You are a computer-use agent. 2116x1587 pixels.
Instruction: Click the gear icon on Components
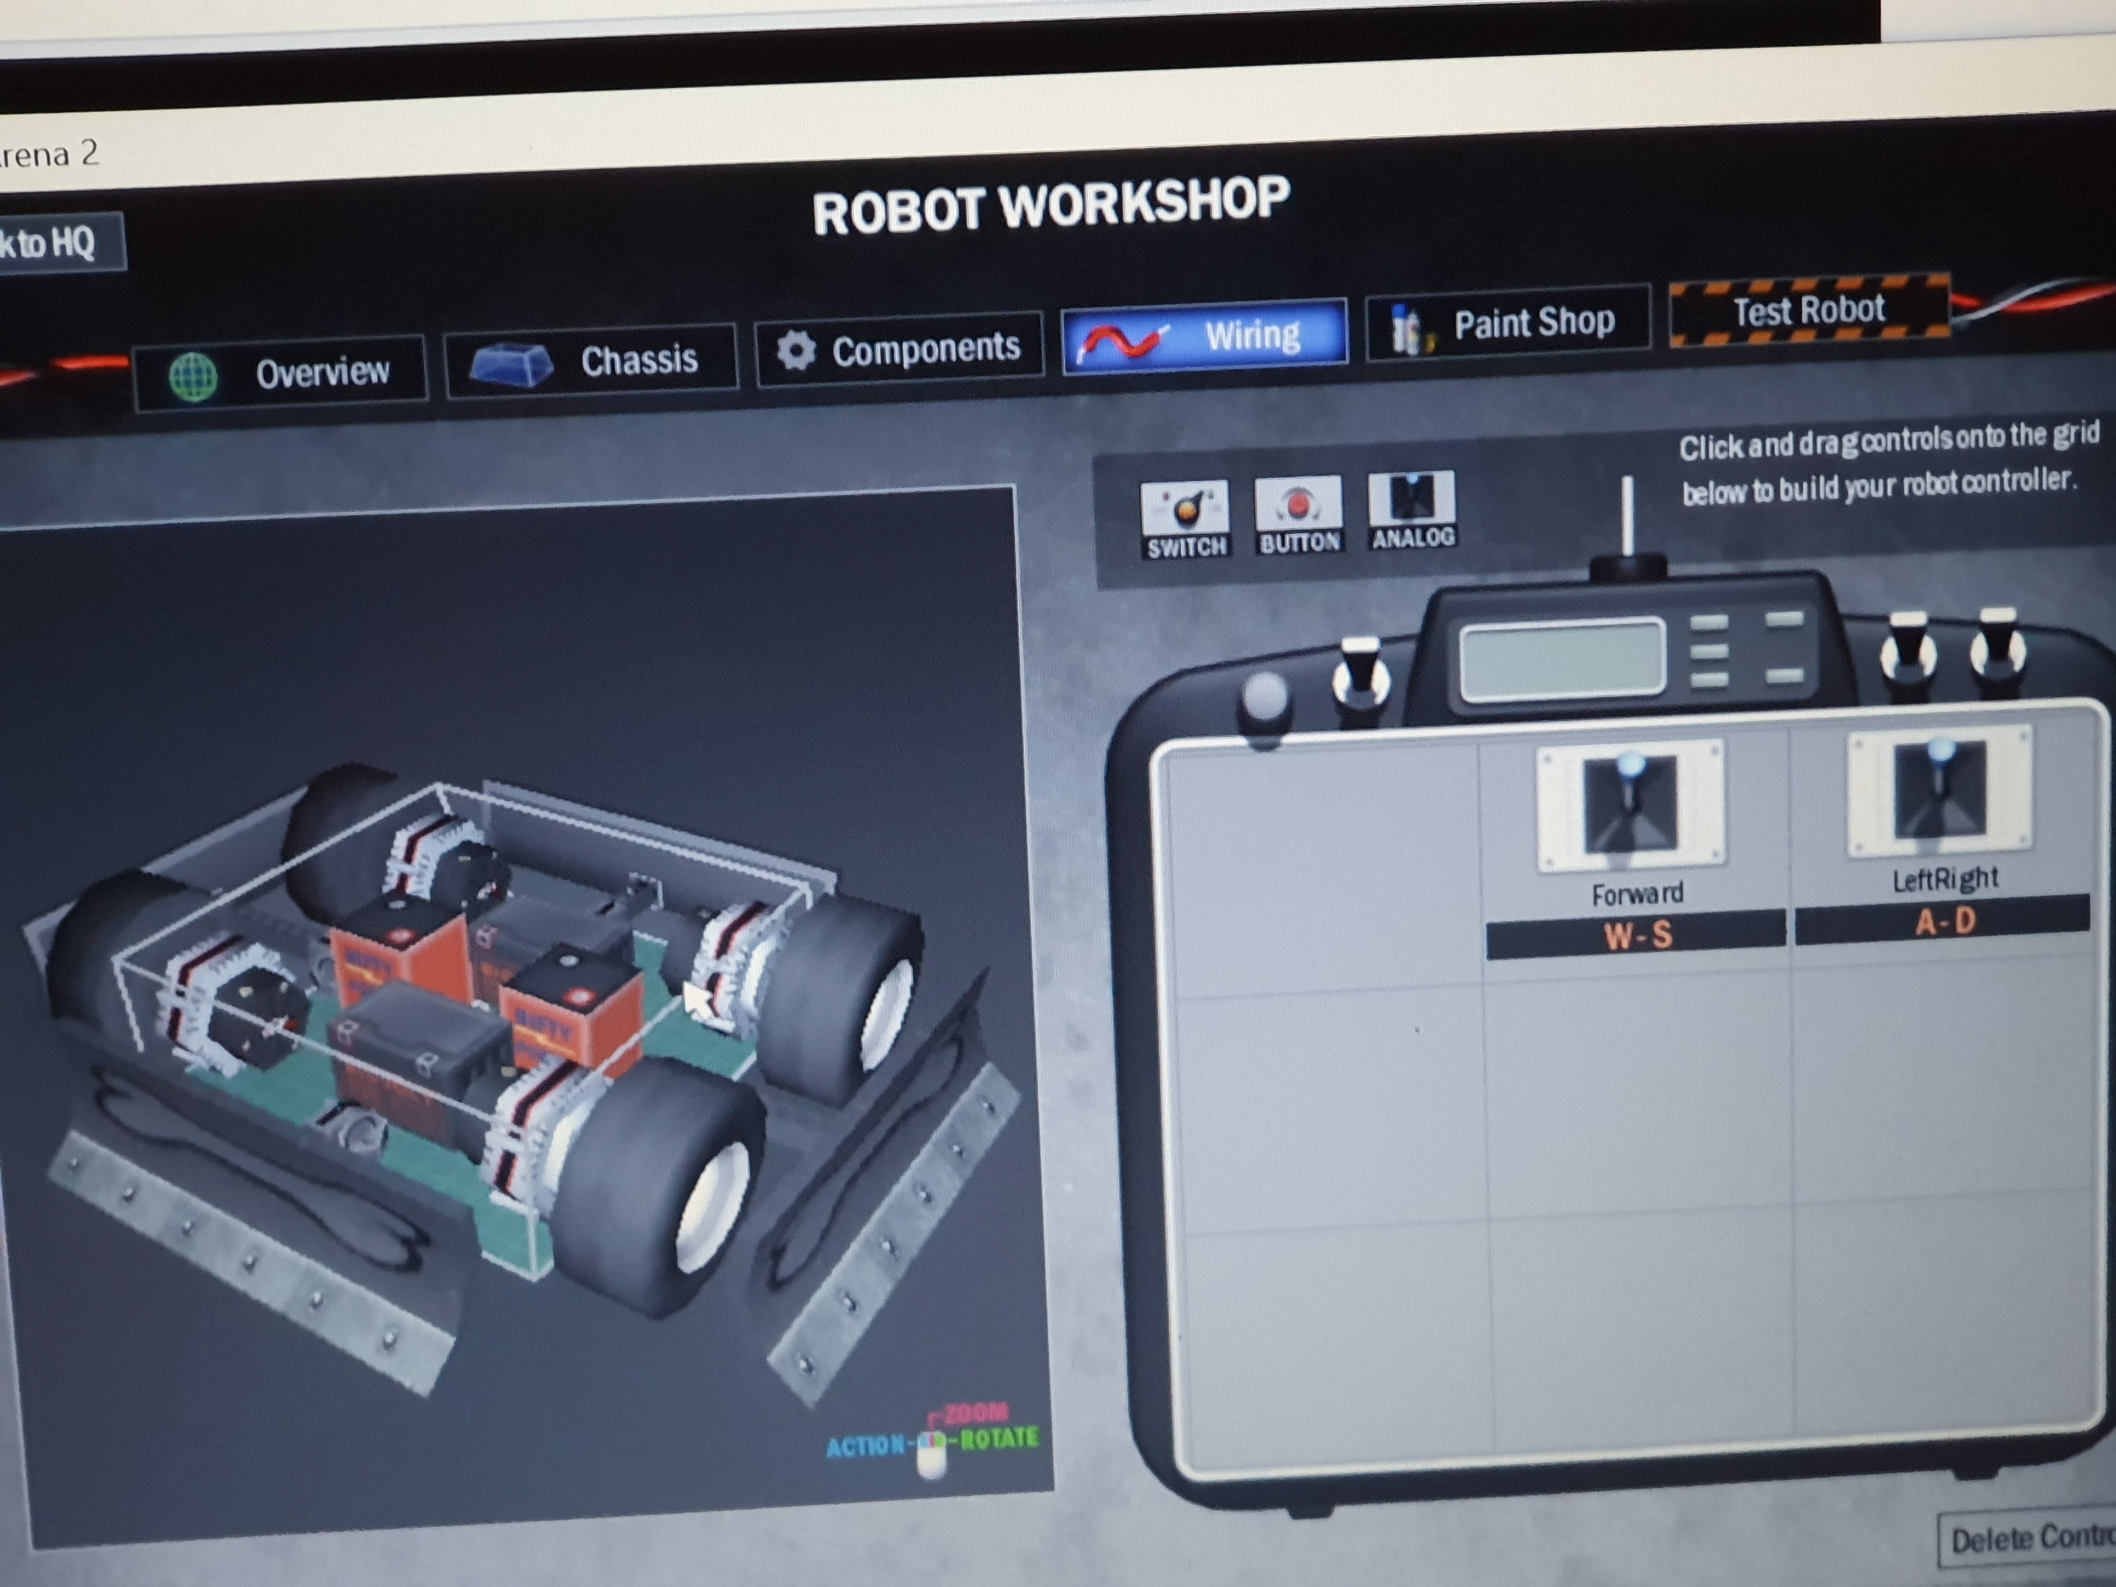[796, 351]
